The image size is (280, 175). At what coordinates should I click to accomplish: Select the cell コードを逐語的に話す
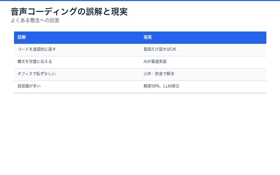tap(37, 49)
